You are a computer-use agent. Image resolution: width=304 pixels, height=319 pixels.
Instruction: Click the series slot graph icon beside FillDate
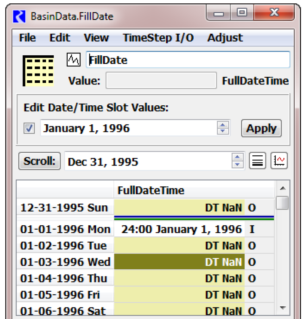[x=73, y=59]
